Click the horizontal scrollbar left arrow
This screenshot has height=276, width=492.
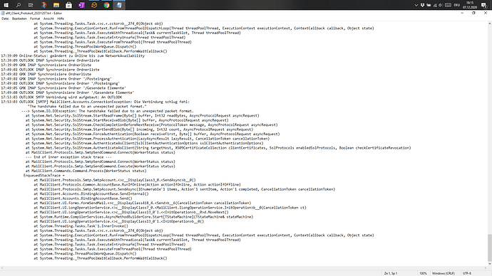click(x=2, y=268)
